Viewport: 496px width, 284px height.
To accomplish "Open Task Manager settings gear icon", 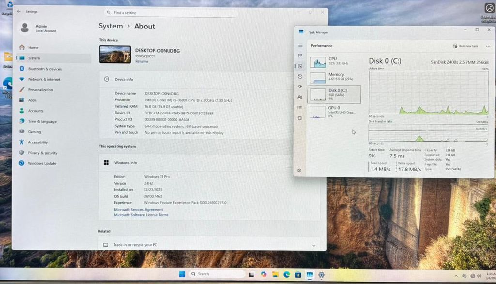I will (x=300, y=170).
